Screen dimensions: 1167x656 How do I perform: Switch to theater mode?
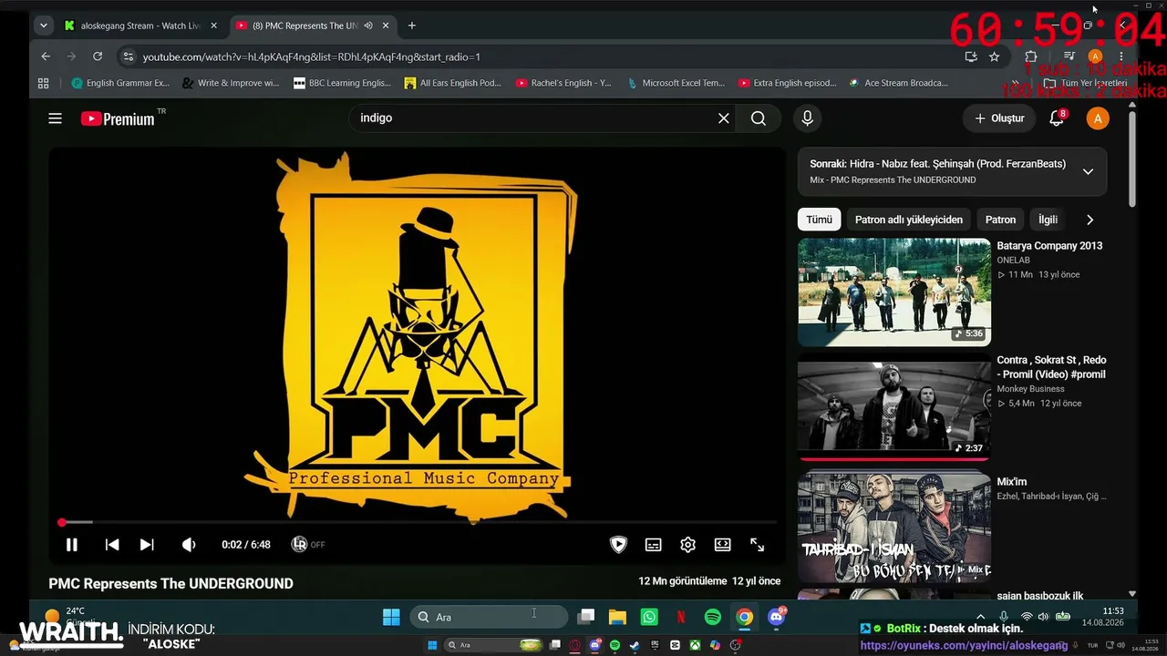[723, 545]
